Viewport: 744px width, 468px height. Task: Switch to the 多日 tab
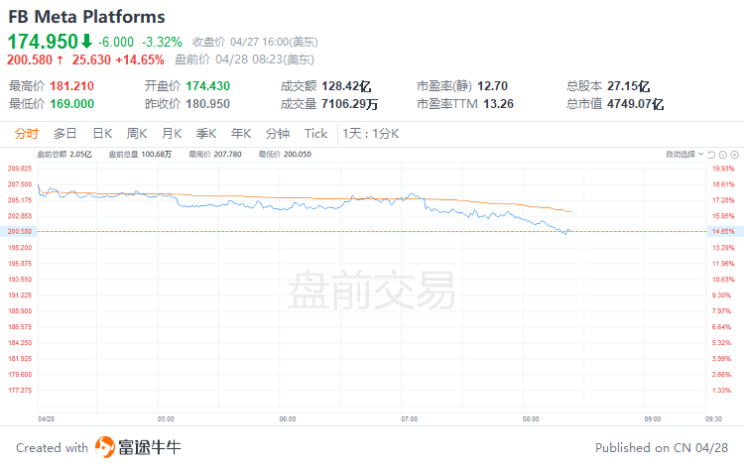[65, 134]
